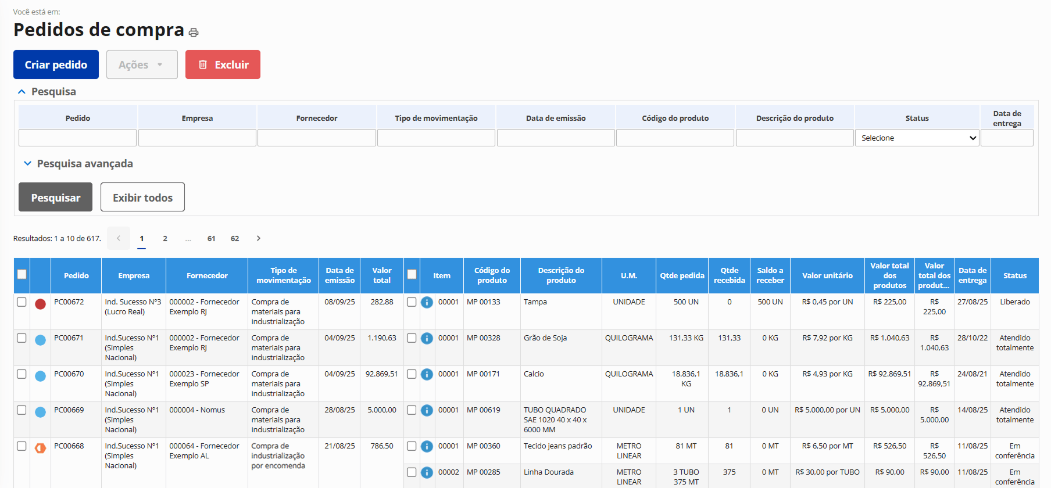Open the Status Selecione dropdown
The height and width of the screenshot is (488, 1051).
917,138
